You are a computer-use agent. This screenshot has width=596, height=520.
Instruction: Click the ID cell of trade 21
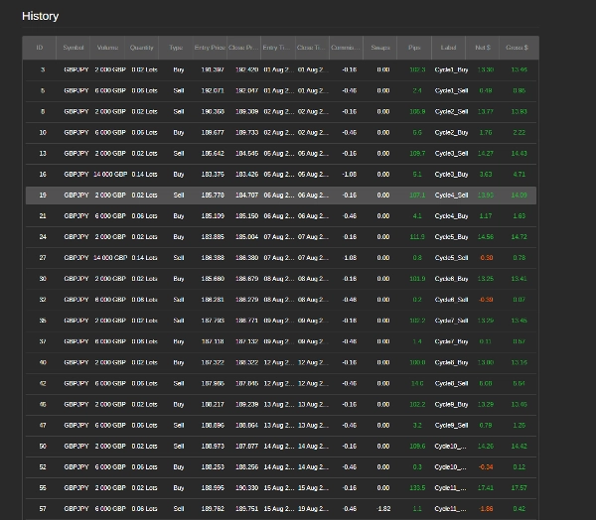coord(43,216)
